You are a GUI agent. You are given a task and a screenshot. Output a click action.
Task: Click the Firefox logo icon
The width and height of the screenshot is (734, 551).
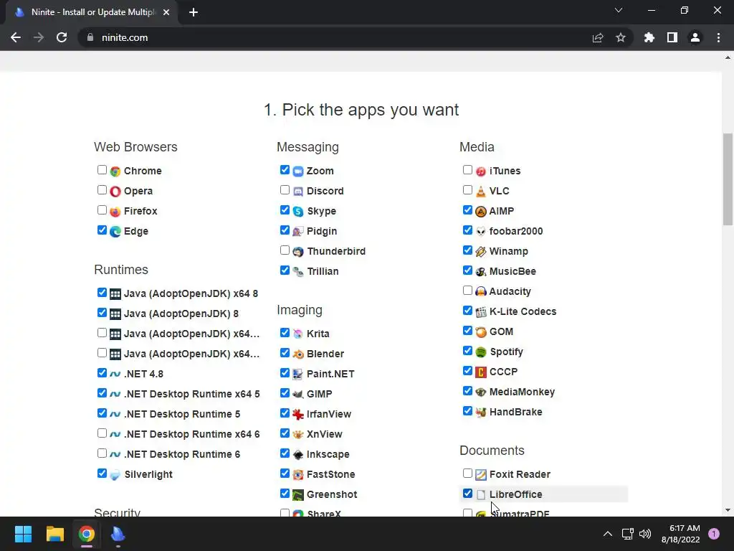point(115,212)
